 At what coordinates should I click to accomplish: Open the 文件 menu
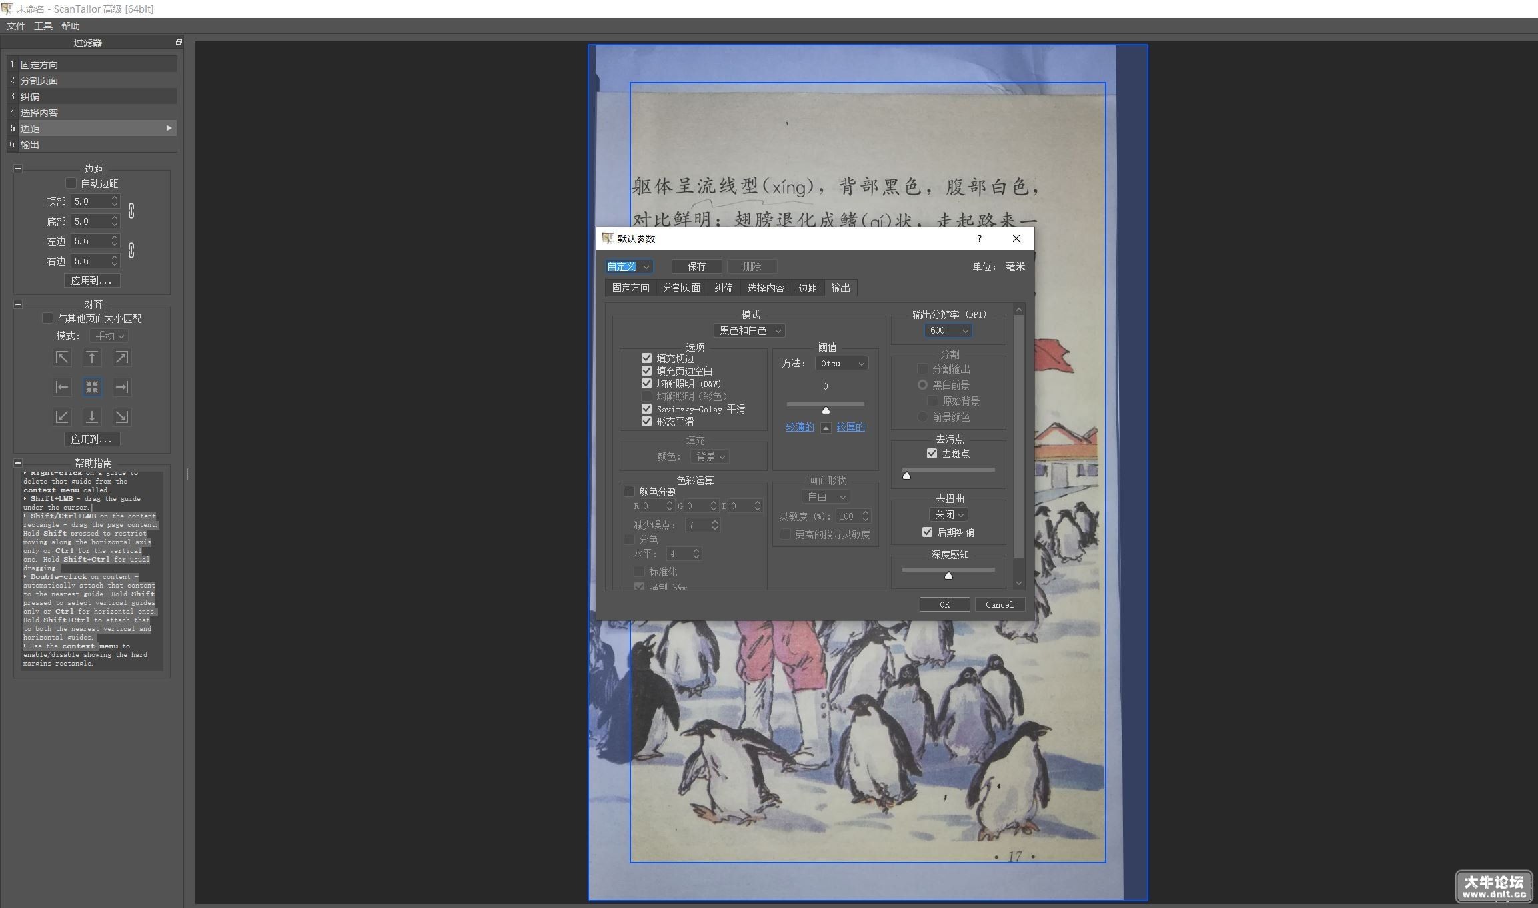16,26
